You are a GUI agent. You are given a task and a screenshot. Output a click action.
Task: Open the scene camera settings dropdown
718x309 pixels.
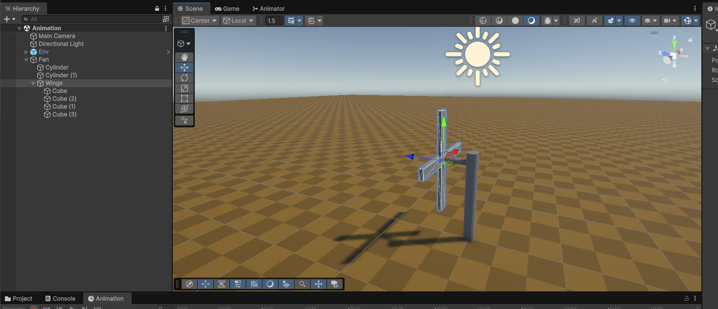(x=670, y=21)
